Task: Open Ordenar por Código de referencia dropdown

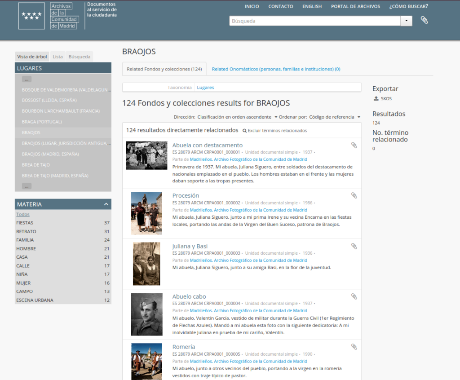Action: tap(334, 117)
